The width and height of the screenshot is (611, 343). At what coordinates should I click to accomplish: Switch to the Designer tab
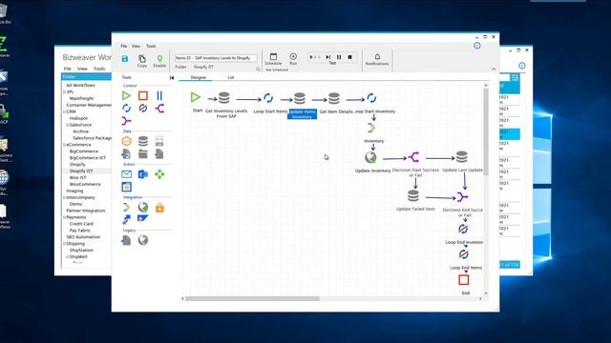[x=199, y=77]
